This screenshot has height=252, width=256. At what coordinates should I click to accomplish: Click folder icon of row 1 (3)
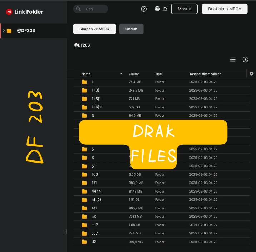84,90
